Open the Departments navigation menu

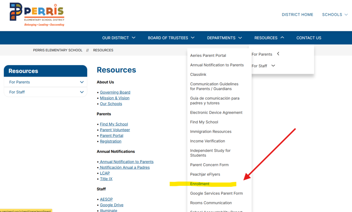pos(224,38)
